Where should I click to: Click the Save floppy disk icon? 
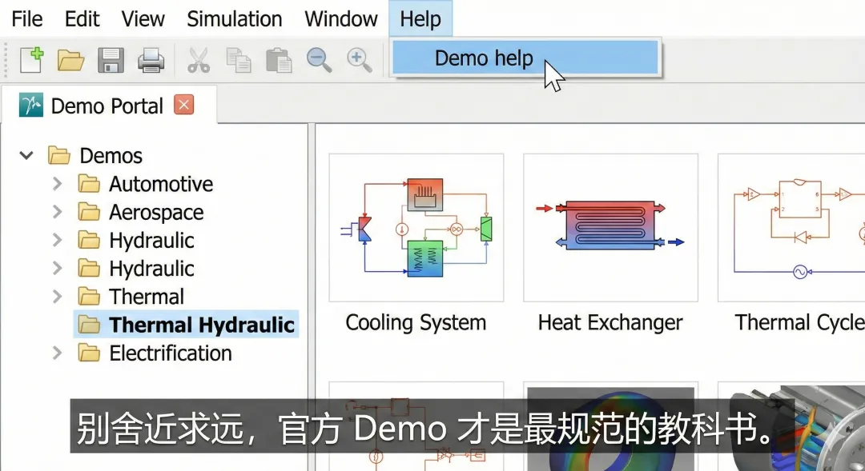pos(111,60)
